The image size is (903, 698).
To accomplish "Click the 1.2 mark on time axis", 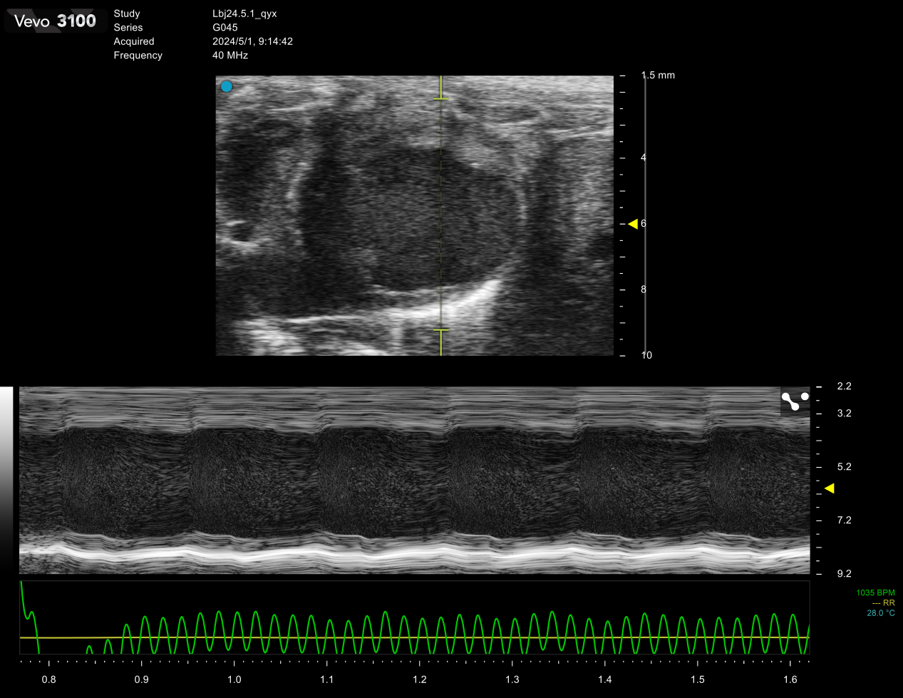I will click(420, 679).
